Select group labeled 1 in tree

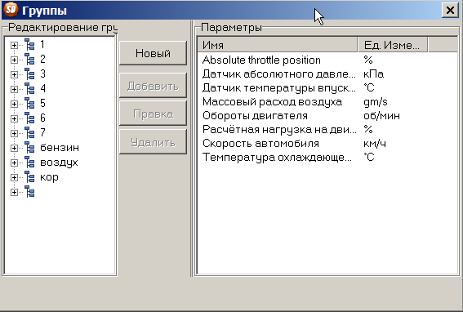click(42, 44)
